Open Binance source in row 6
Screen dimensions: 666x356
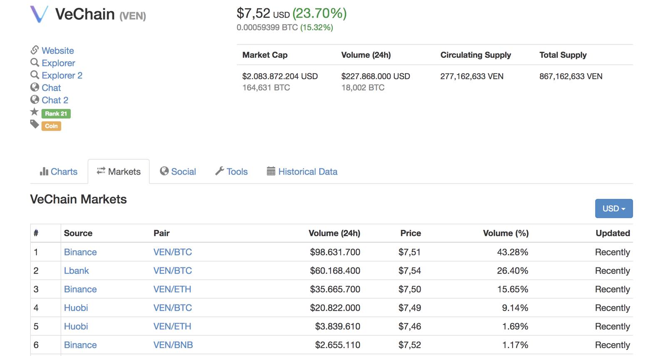80,345
